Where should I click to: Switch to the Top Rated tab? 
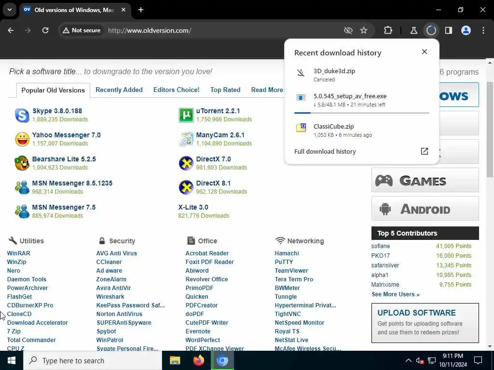225,90
